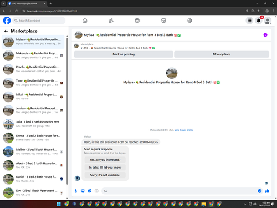Send quick reply 'Sorry, it's not available.'

105,175
